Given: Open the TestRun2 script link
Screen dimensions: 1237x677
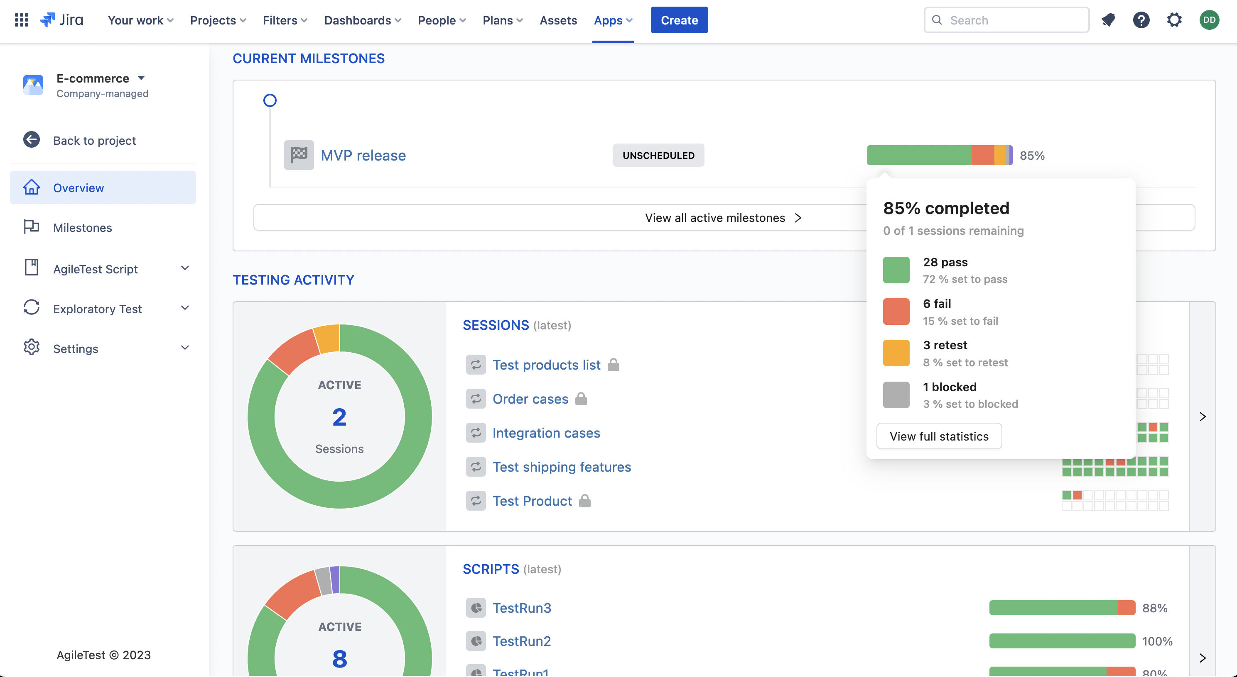Looking at the screenshot, I should click(x=521, y=641).
